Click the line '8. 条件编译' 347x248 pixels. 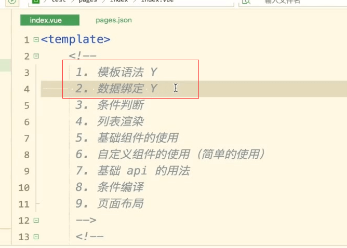click(110, 187)
